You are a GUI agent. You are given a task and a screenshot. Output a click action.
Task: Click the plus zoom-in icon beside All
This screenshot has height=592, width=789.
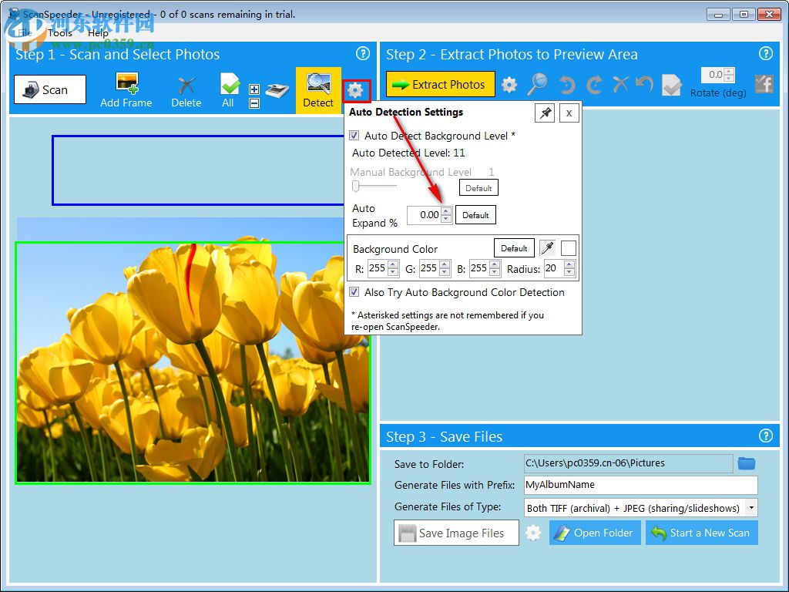click(254, 89)
